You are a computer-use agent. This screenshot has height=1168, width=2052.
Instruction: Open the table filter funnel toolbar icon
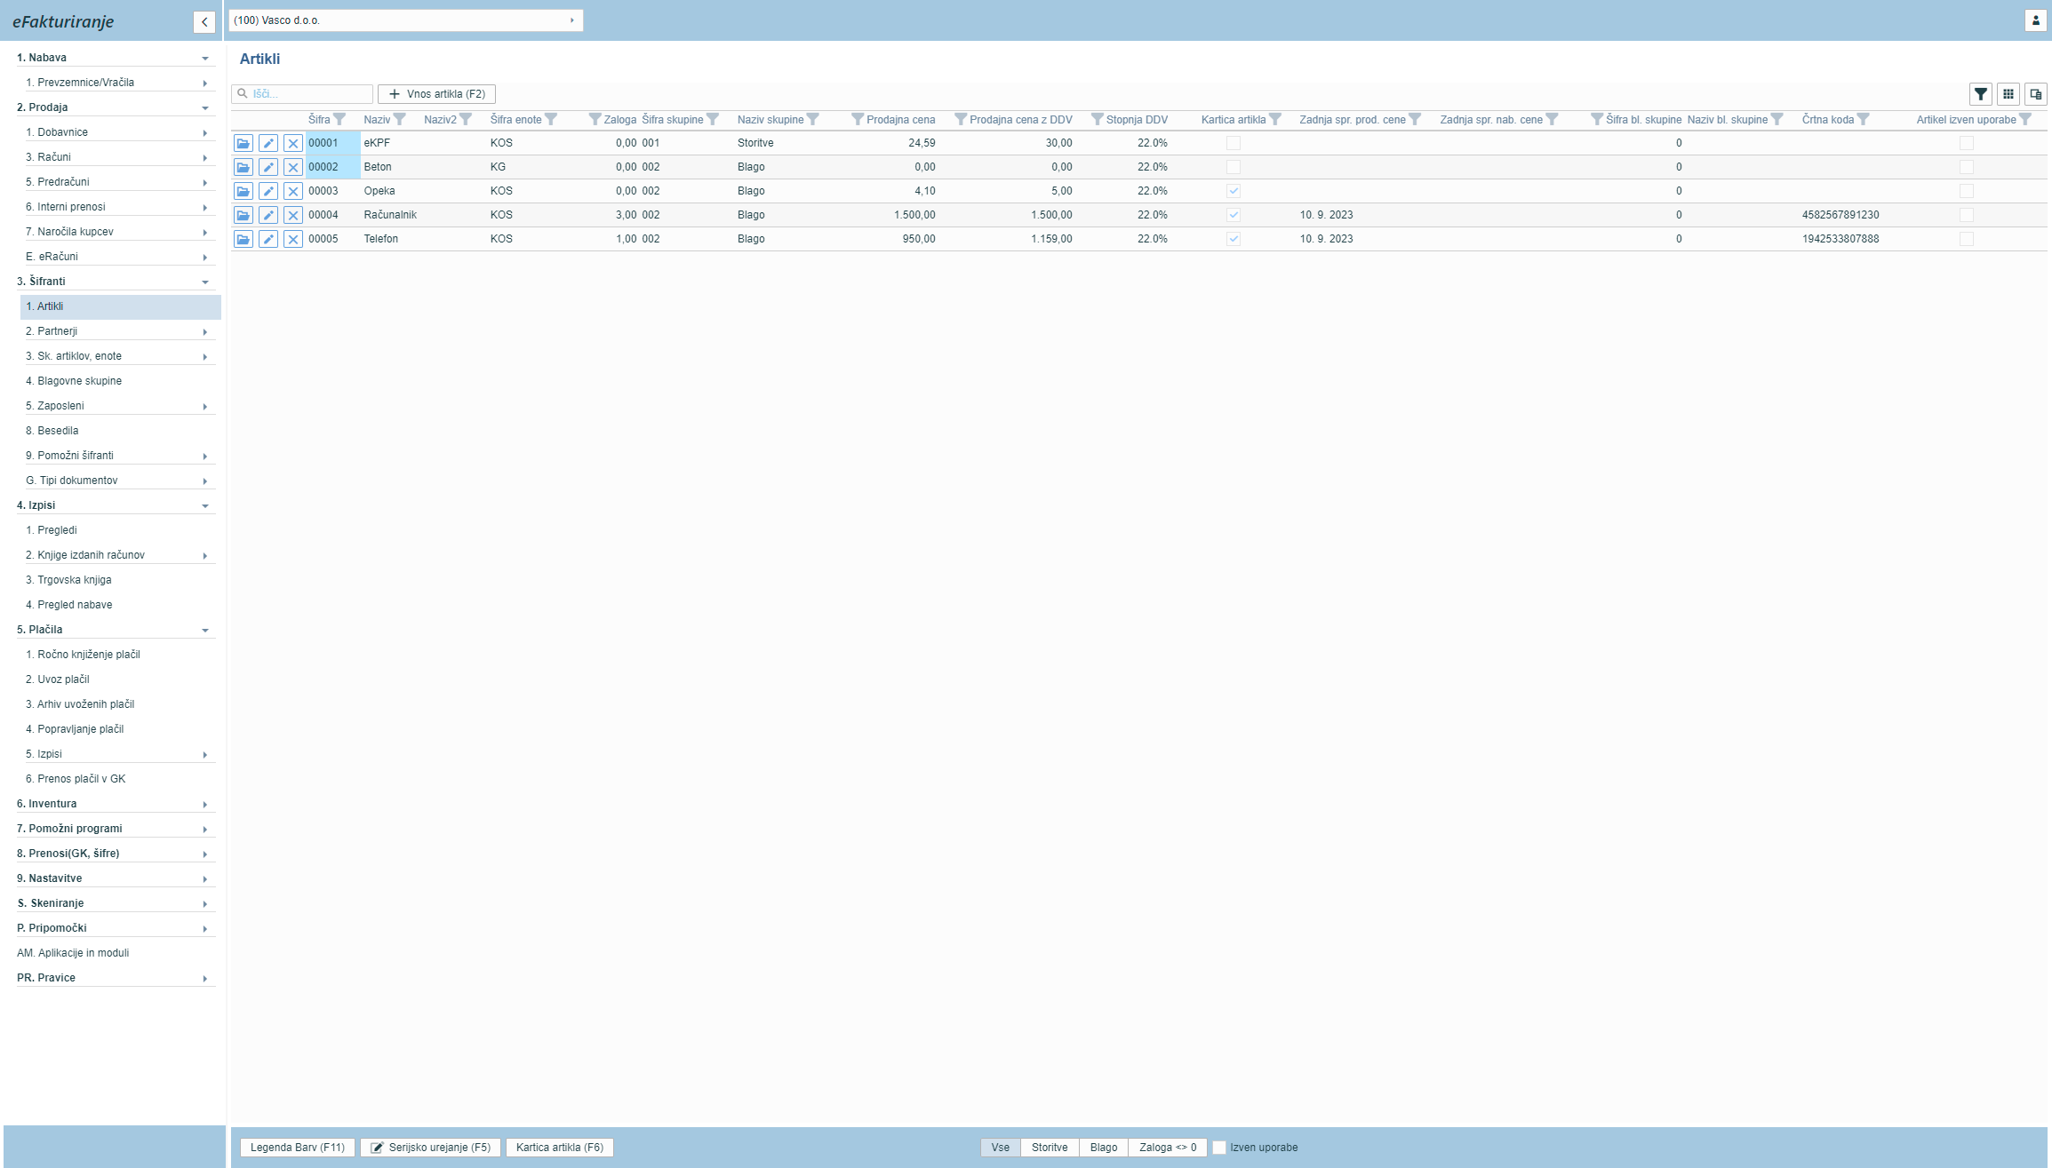pos(1981,94)
